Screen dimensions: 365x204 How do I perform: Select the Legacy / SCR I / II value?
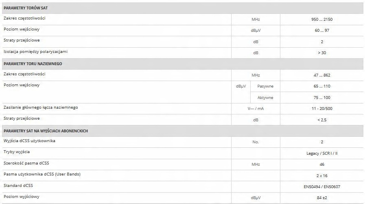click(321, 153)
